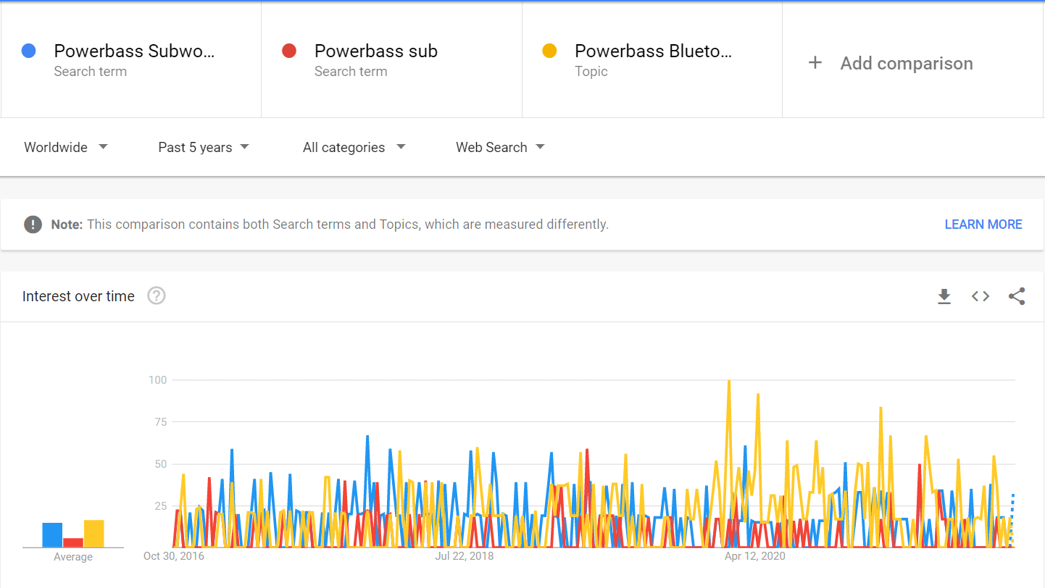Share the Interest over time chart
The image size is (1045, 588).
(1017, 296)
